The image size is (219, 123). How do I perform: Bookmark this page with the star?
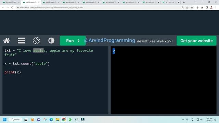point(192,8)
